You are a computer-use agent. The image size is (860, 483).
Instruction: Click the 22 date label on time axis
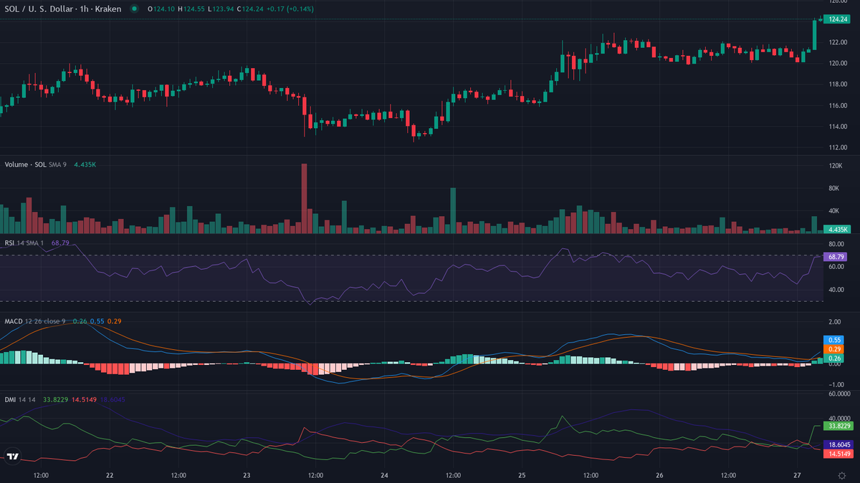(110, 474)
